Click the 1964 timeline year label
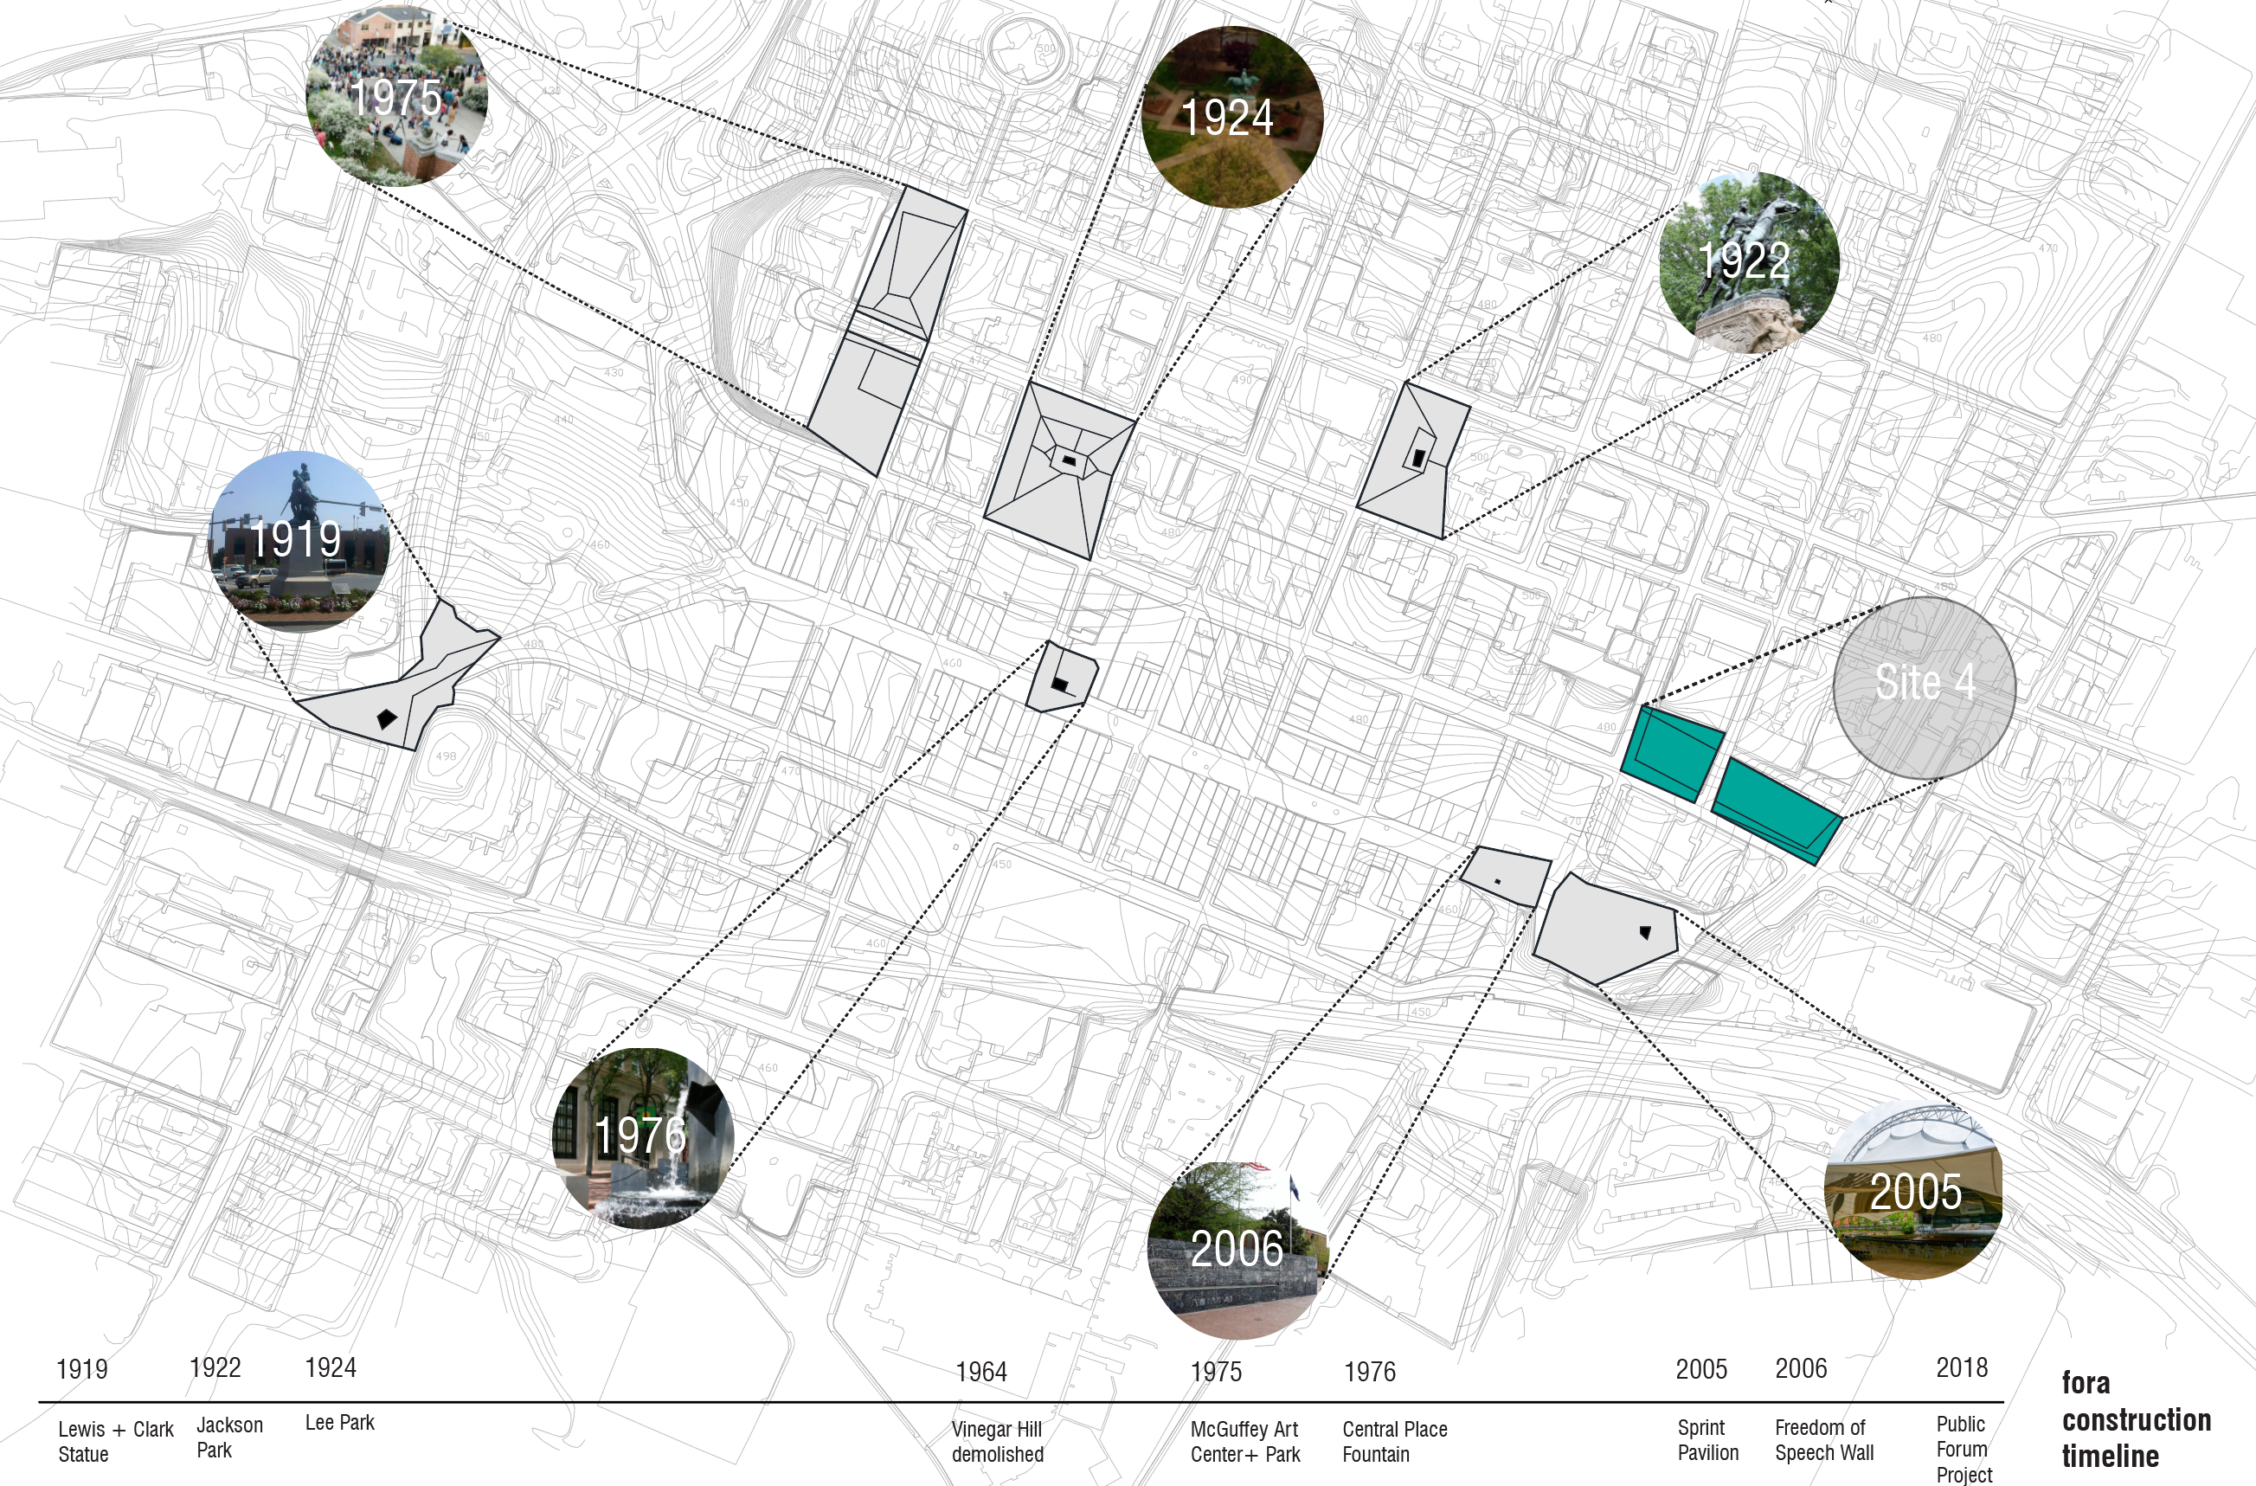This screenshot has width=2256, height=1486. [980, 1373]
